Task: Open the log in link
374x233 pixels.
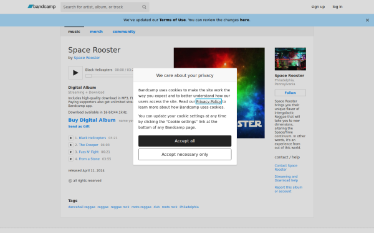Action: tap(337, 7)
